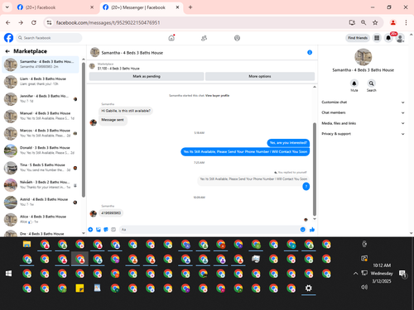Open Windows action center notifications icon
Image resolution: width=414 pixels, height=310 pixels.
coord(403,274)
